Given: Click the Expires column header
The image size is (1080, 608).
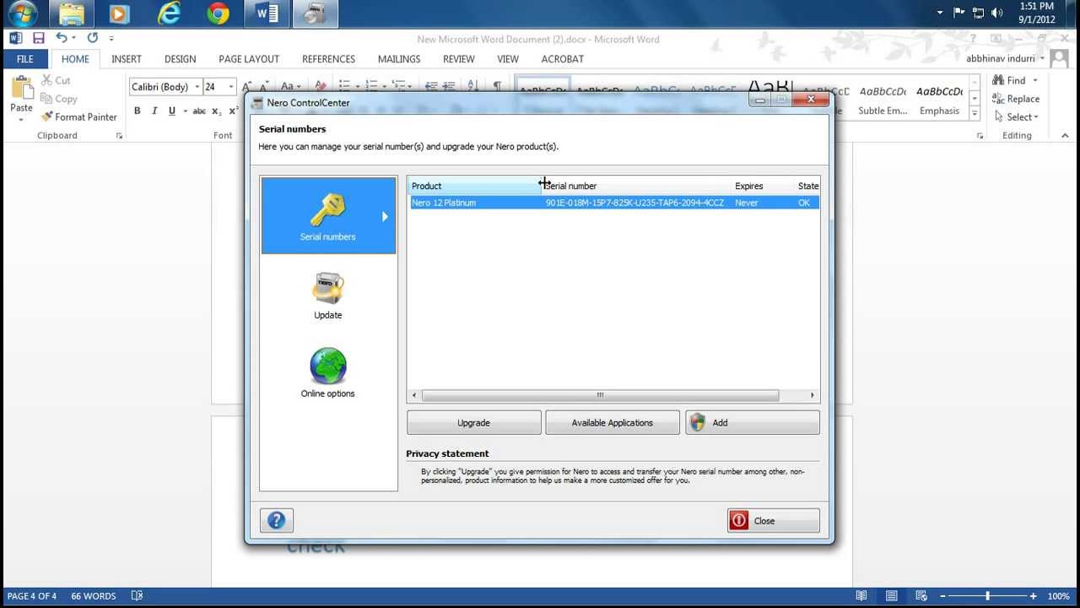Looking at the screenshot, I should (763, 186).
